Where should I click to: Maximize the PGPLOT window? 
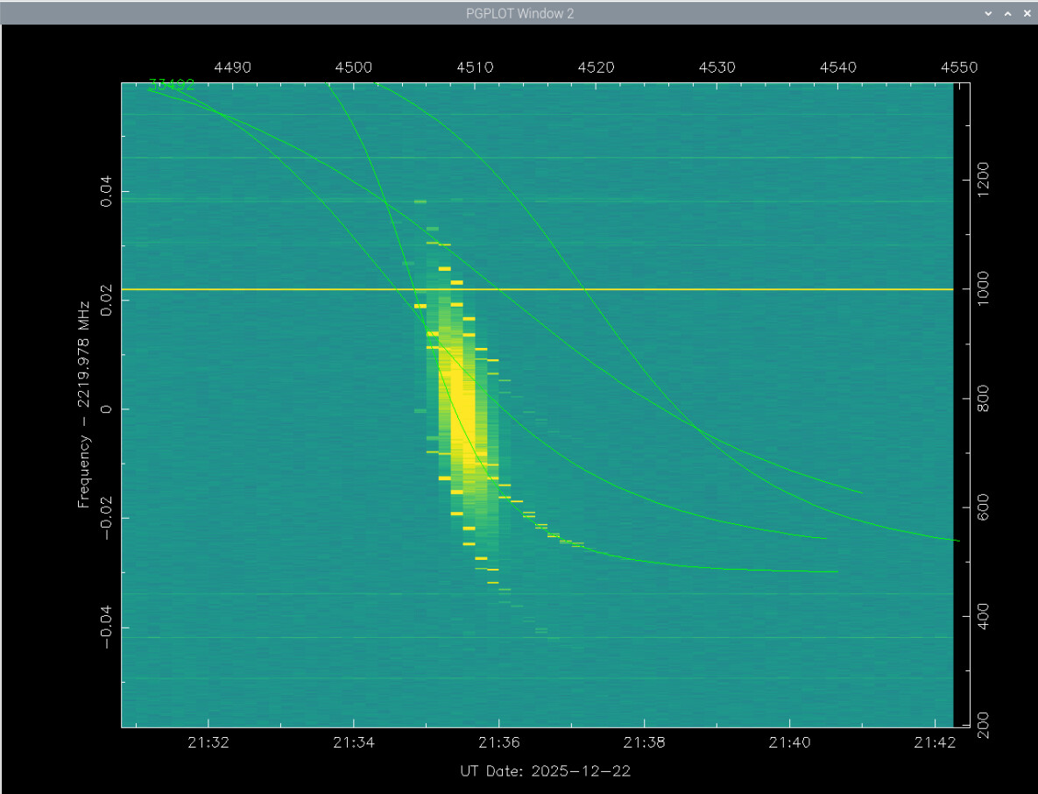tap(1006, 13)
